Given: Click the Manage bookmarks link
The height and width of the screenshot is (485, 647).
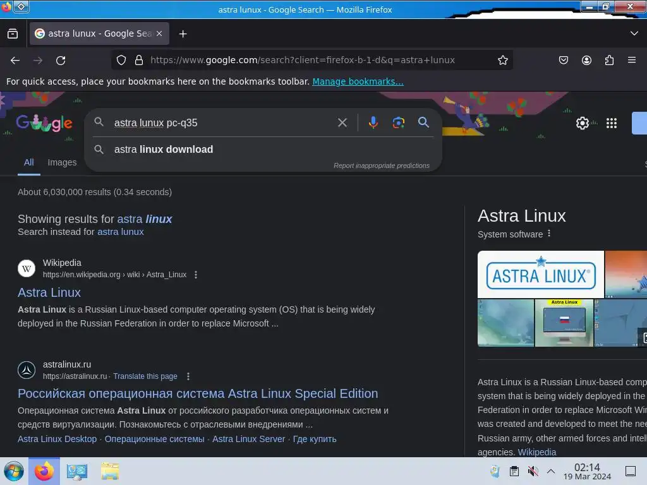Looking at the screenshot, I should point(358,81).
